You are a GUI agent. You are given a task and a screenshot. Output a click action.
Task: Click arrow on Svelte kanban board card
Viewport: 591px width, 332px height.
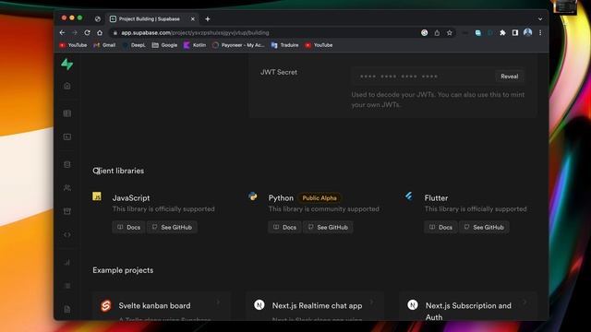coord(218,302)
